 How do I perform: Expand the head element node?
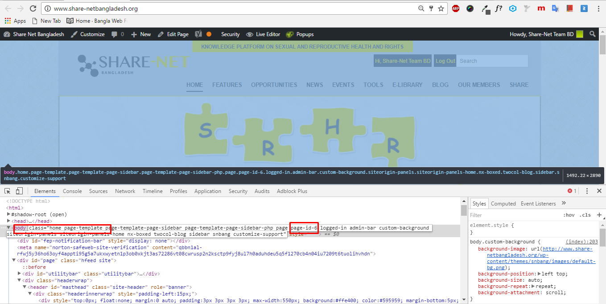[8, 221]
